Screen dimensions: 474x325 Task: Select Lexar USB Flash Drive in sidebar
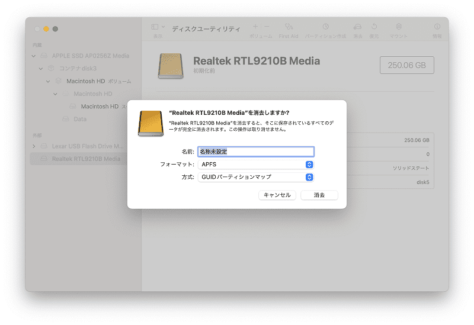(x=88, y=146)
